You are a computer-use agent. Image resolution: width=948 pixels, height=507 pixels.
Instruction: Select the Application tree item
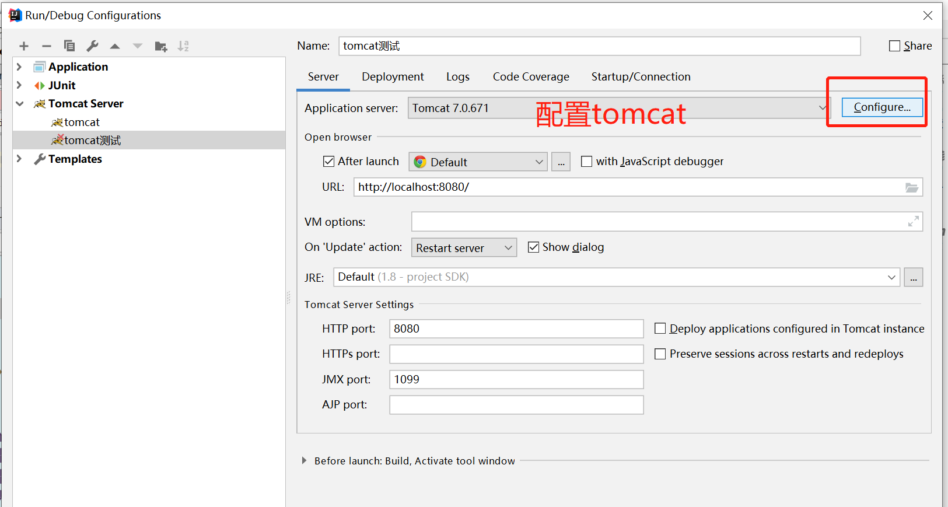(78, 67)
